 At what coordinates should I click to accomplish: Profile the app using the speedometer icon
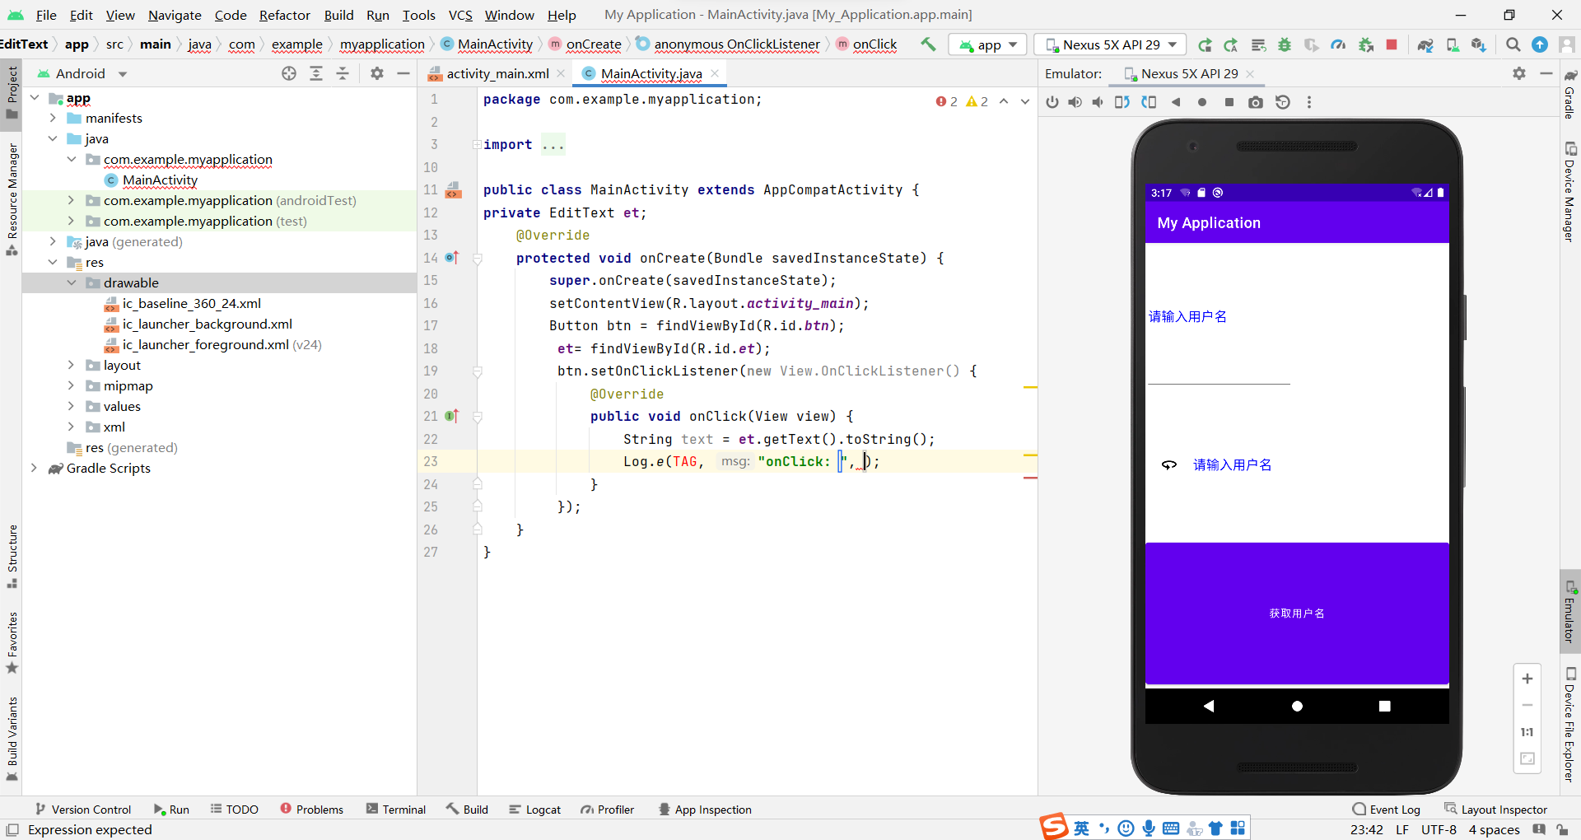pos(1338,44)
